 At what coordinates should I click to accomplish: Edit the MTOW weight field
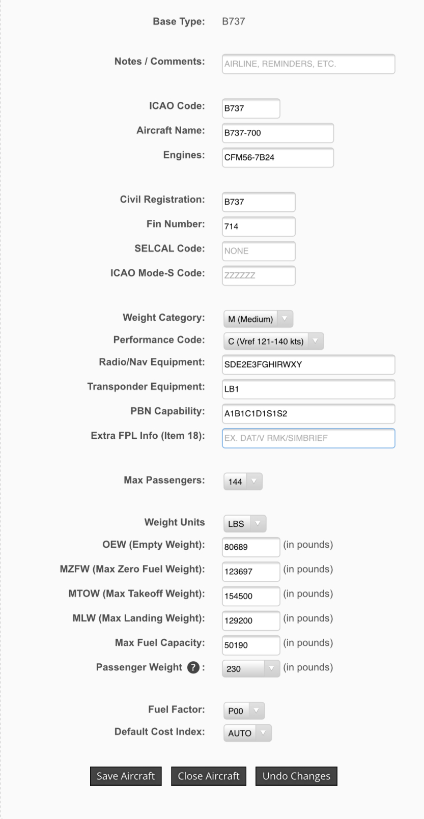point(251,596)
